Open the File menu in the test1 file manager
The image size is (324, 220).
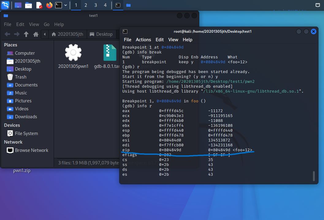click(x=8, y=24)
